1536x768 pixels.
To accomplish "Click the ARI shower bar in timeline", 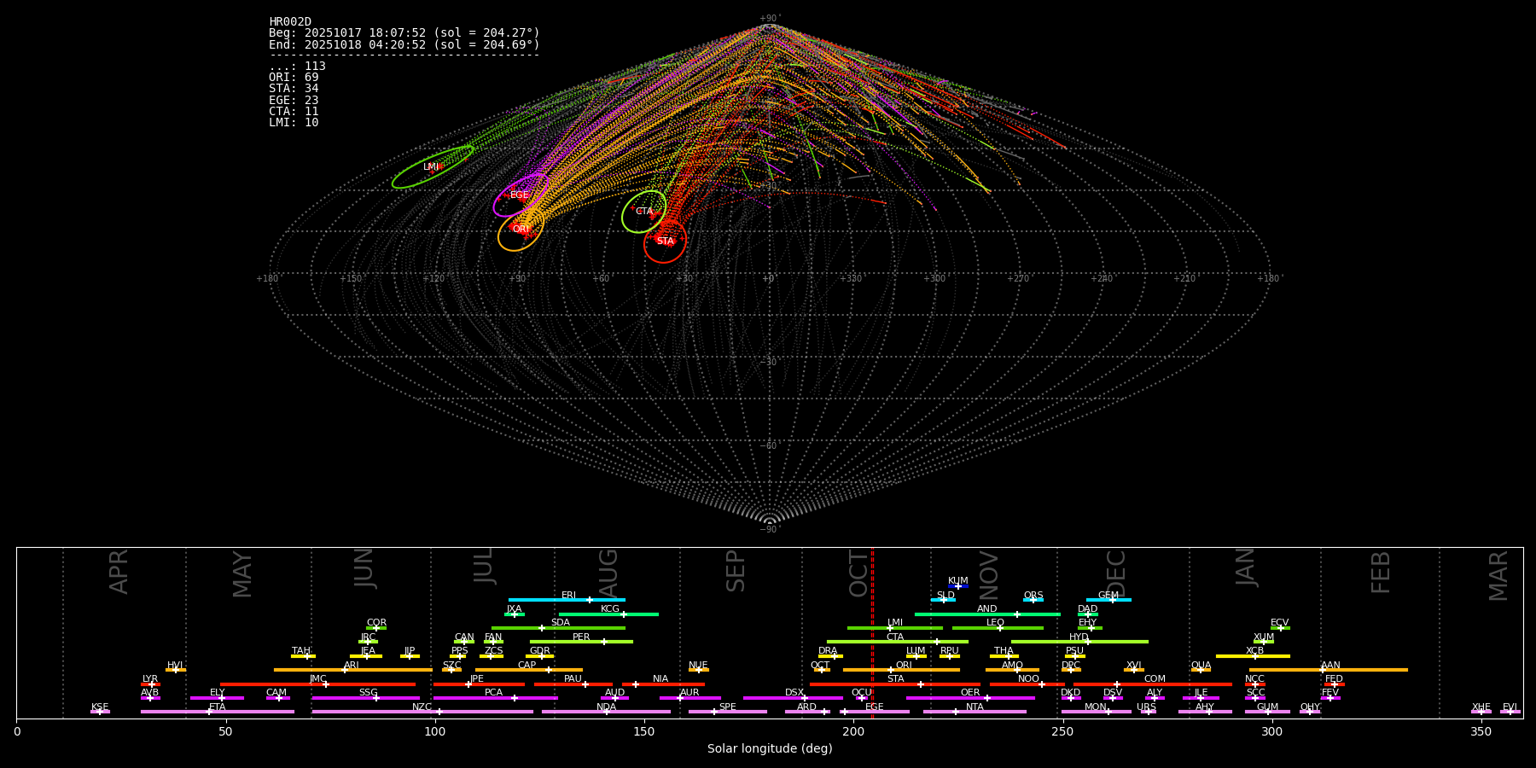I will coord(353,670).
